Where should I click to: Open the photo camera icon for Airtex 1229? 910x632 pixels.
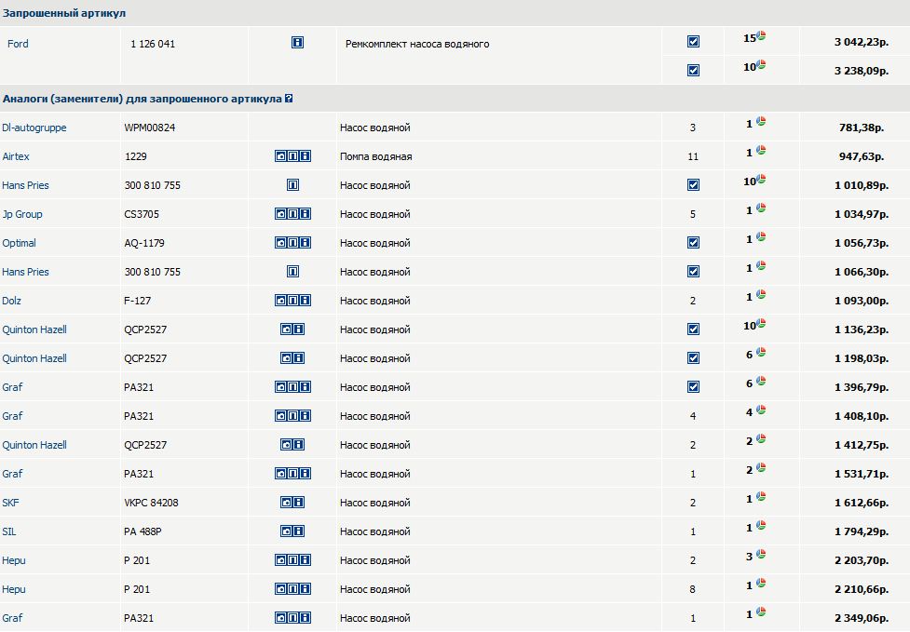pos(280,156)
